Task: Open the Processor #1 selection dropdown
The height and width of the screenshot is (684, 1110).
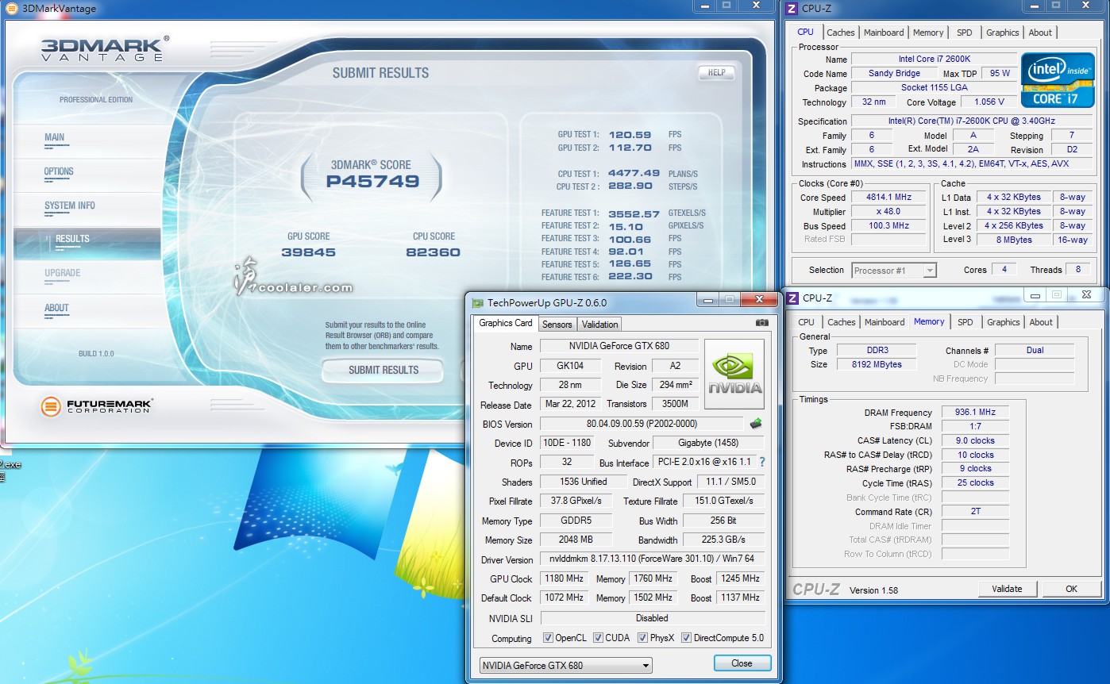Action: (x=893, y=271)
